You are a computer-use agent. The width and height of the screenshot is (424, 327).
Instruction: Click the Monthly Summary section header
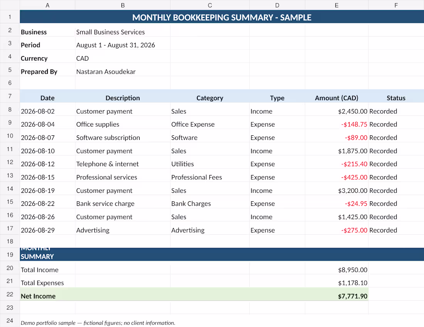pyautogui.click(x=222, y=255)
